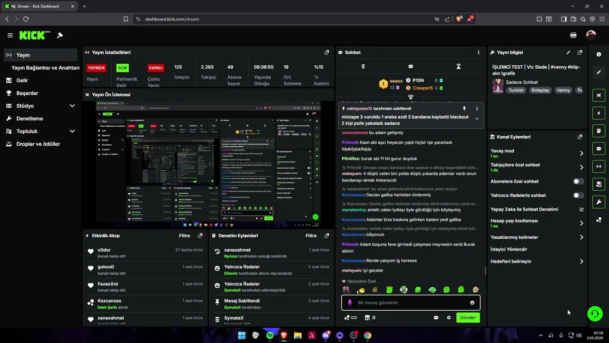Open the Windows Start menu

(242, 335)
